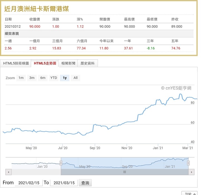
Task: Click the 收盤價 column header
Action: click(x=35, y=19)
